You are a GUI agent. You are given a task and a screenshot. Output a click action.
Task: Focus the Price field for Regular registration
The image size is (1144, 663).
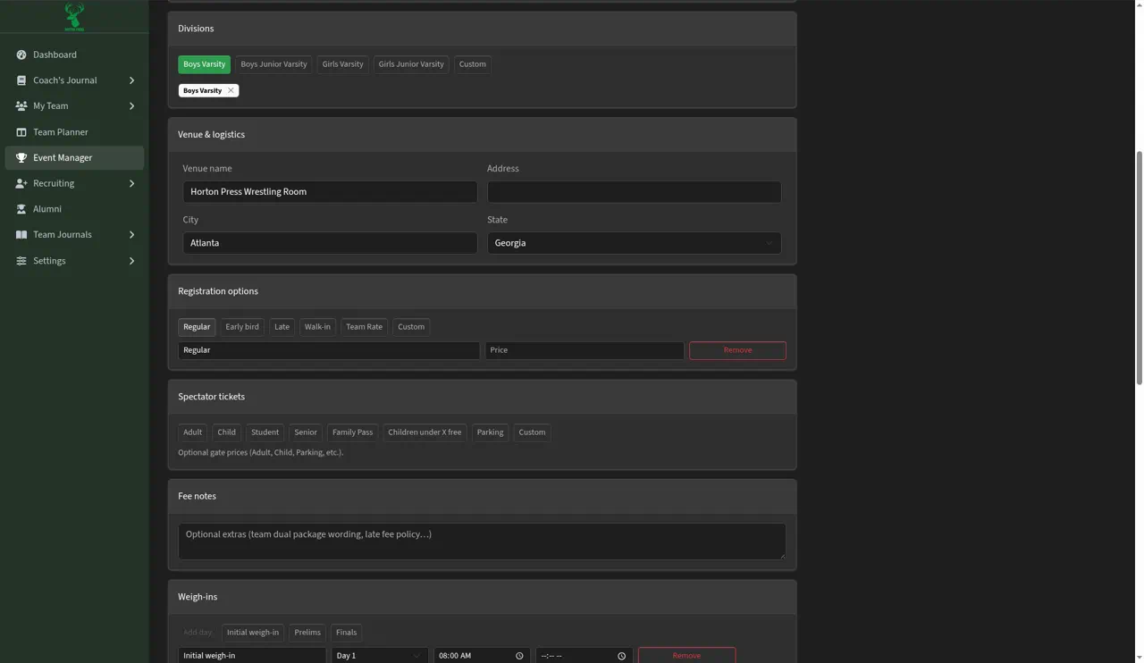(585, 350)
